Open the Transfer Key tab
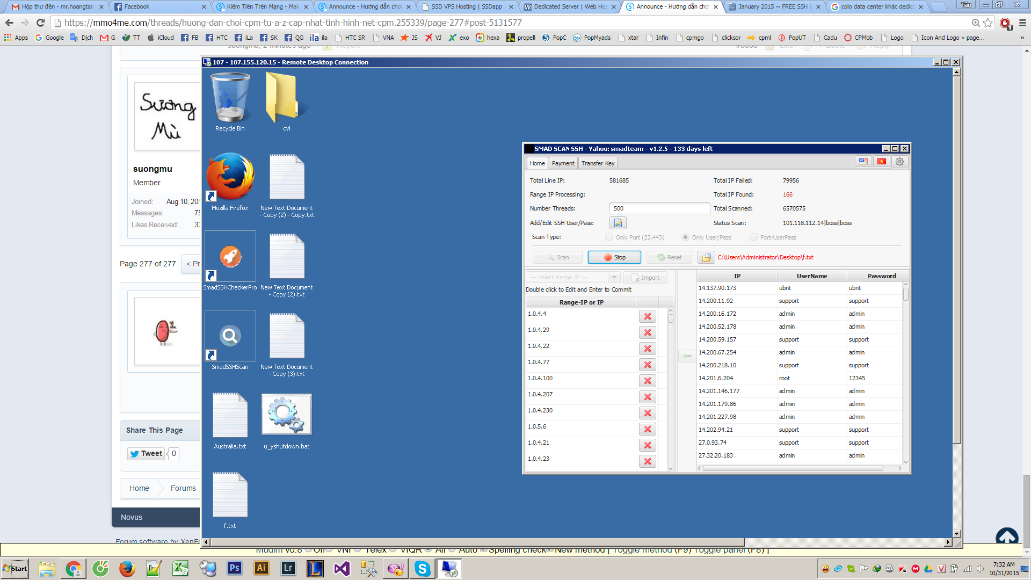Viewport: 1031px width, 580px height. 598,163
